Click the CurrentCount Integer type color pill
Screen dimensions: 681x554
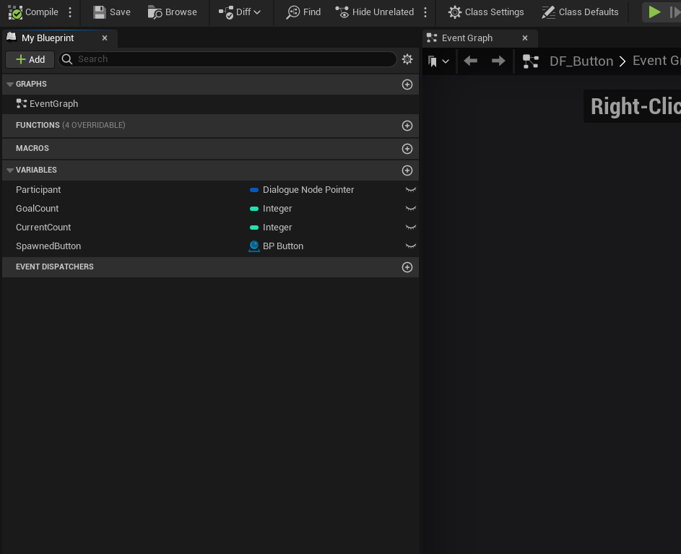[x=254, y=228]
